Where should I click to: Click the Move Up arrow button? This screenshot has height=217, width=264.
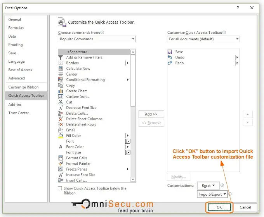(x=248, y=114)
